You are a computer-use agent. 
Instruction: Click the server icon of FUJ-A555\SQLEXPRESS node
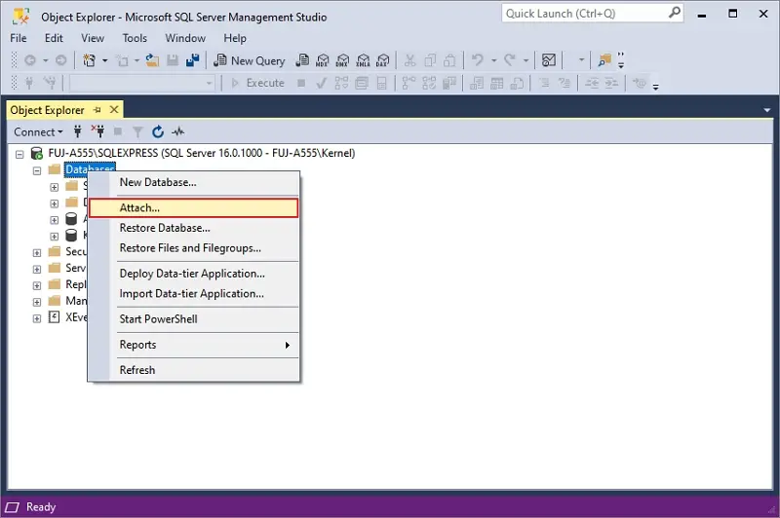pos(36,153)
